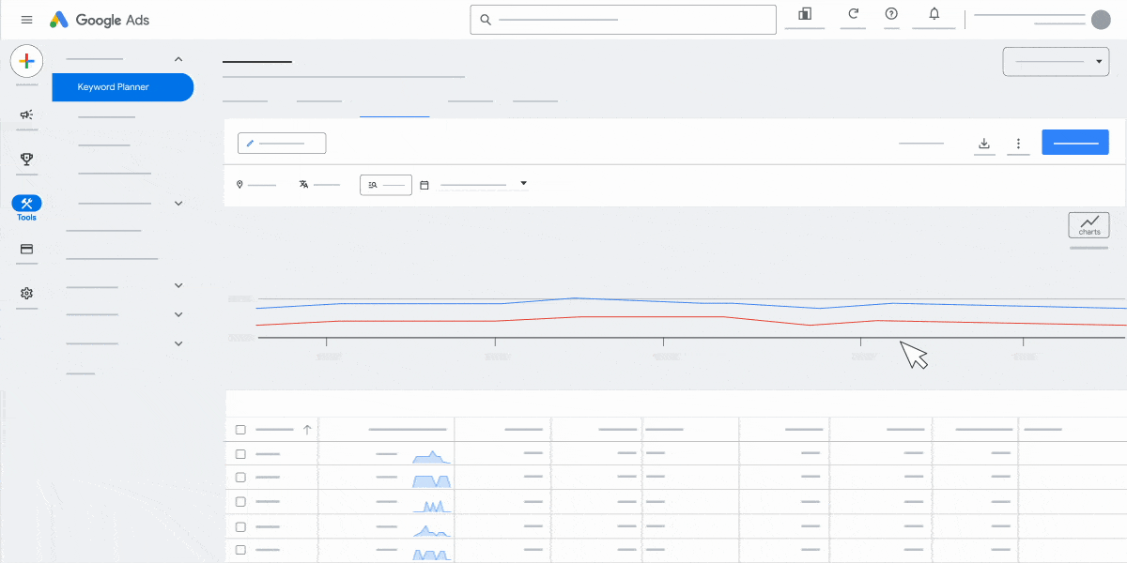1127x563 pixels.
Task: Click the notifications bell icon
Action: [x=934, y=15]
